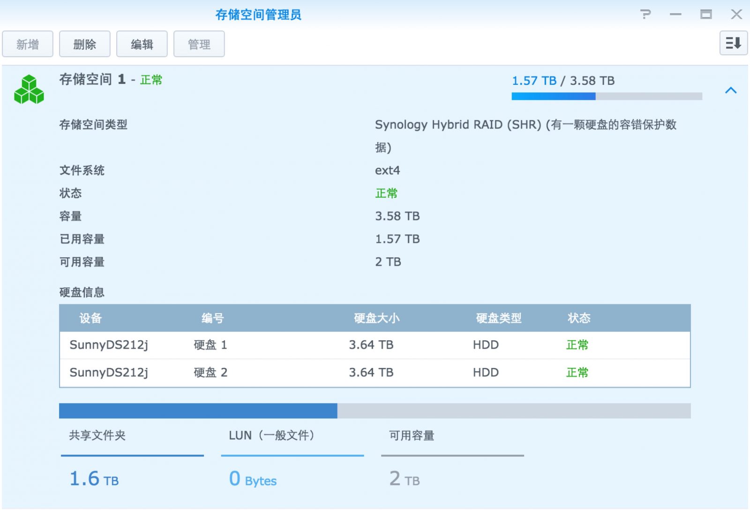Click HDD type in the 硬盘 1 row
This screenshot has width=750, height=510.
(x=486, y=345)
